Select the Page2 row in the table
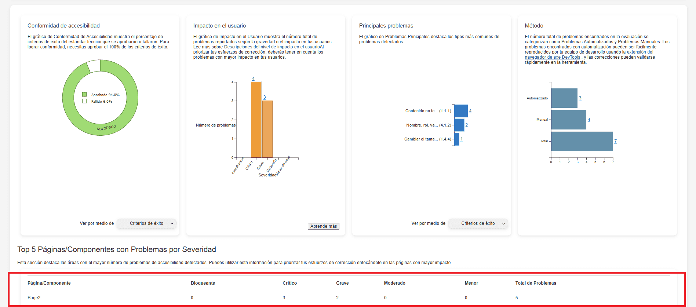This screenshot has height=307, width=696. coord(34,298)
